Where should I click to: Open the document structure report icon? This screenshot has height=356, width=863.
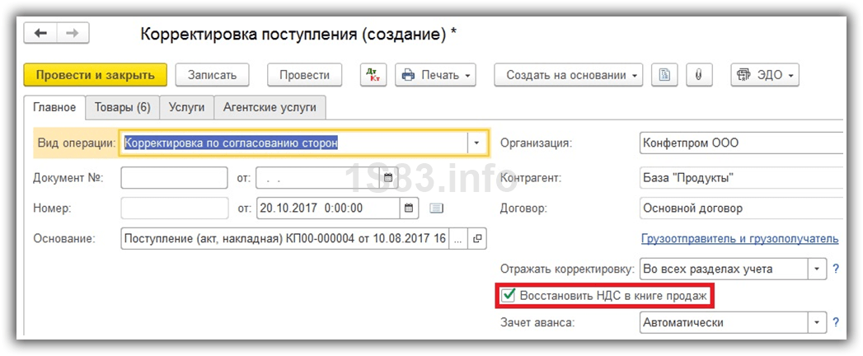664,75
